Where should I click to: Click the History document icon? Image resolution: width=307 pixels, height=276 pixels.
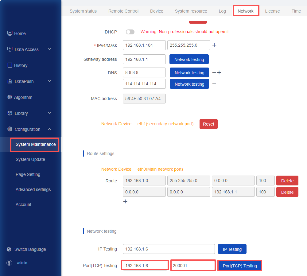pyautogui.click(x=10, y=65)
